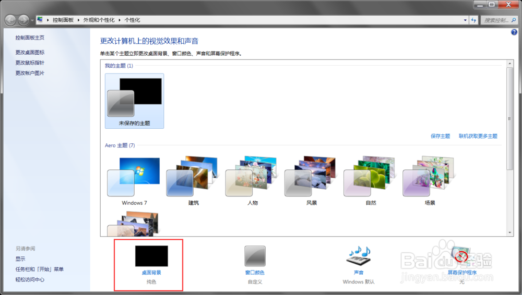The width and height of the screenshot is (522, 295).
Task: Select the partially visible theme below Windows 7
Action: click(134, 224)
